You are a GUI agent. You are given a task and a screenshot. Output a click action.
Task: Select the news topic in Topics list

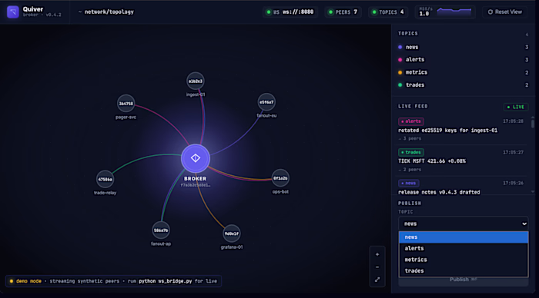(x=463, y=47)
